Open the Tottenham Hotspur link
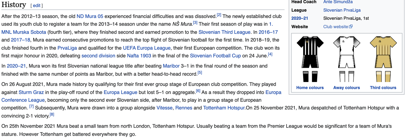 click(224, 108)
